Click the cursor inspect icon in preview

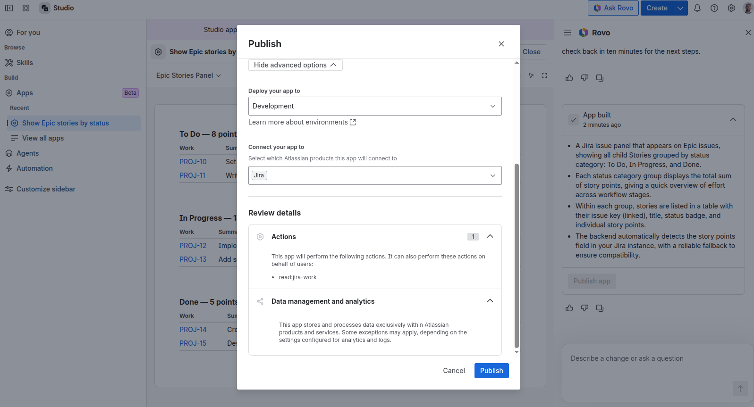pyautogui.click(x=531, y=75)
